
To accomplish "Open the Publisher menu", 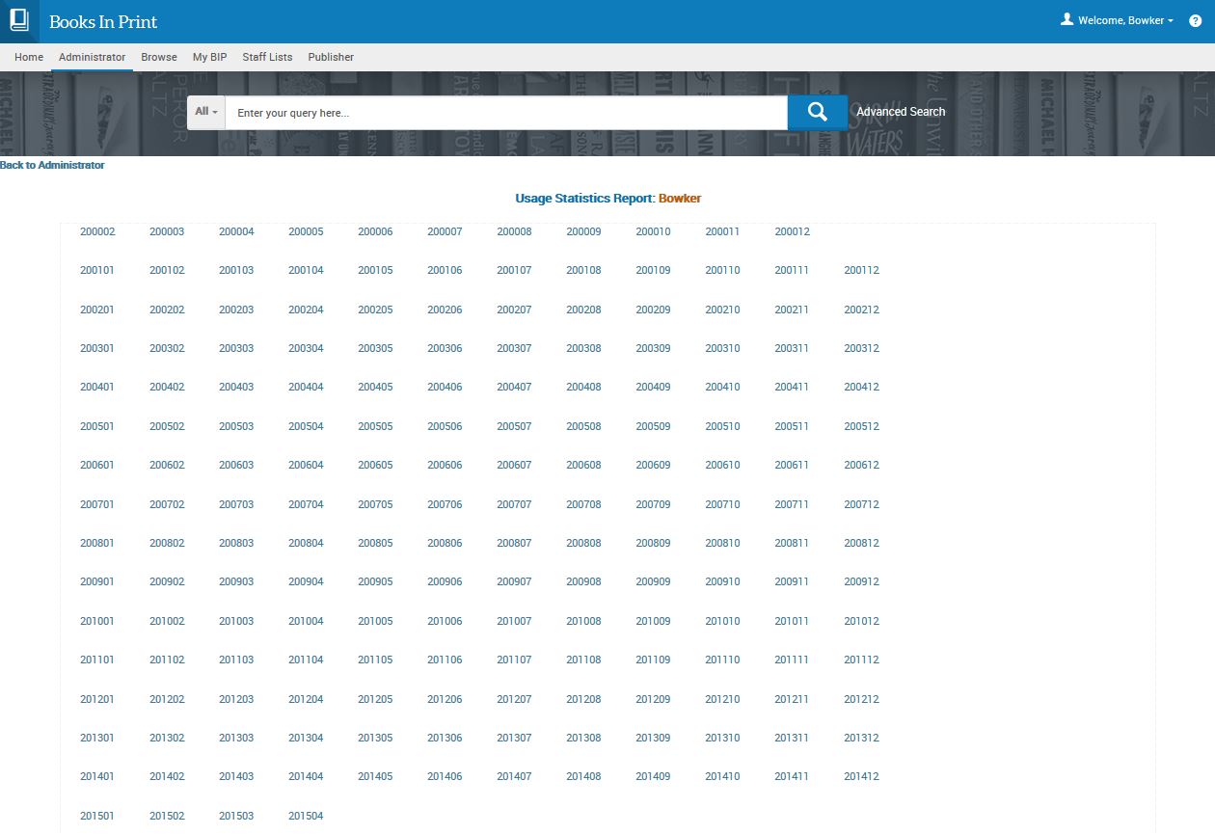I will coord(331,57).
